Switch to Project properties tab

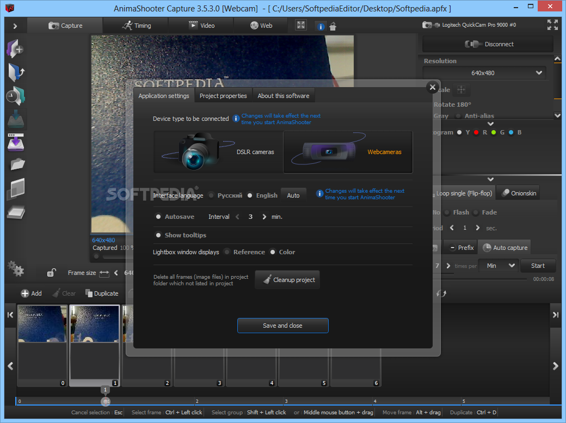(223, 96)
